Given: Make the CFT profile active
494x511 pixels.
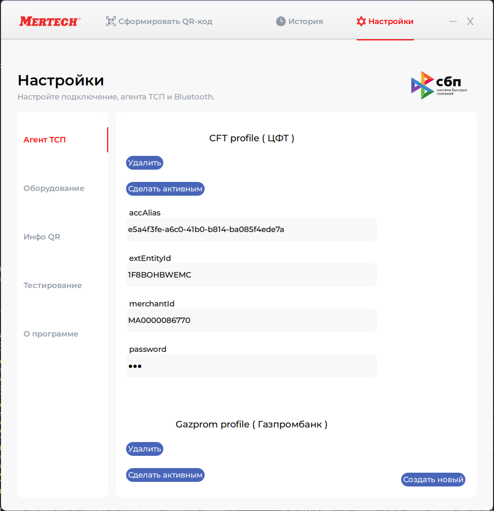Looking at the screenshot, I should click(165, 189).
